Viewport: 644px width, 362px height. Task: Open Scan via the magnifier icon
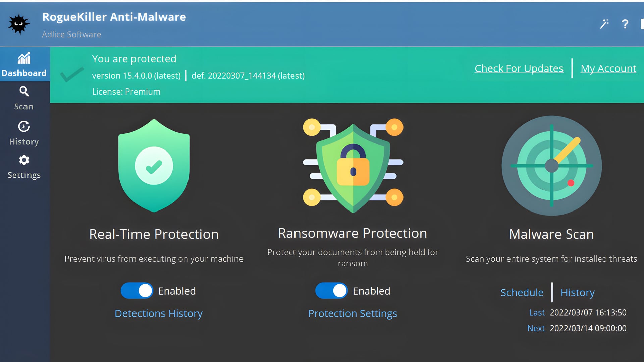pos(24,91)
